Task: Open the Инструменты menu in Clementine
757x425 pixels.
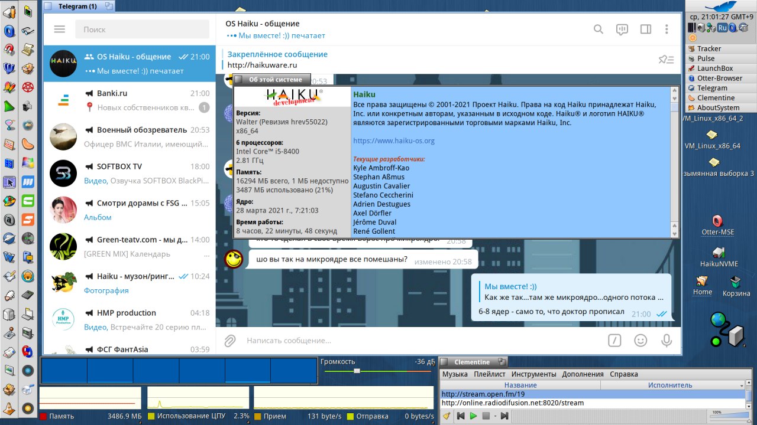Action: [x=533, y=374]
